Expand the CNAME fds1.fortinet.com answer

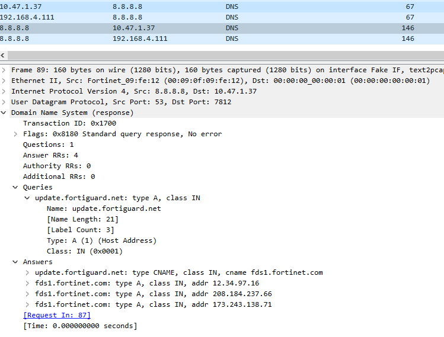click(27, 272)
